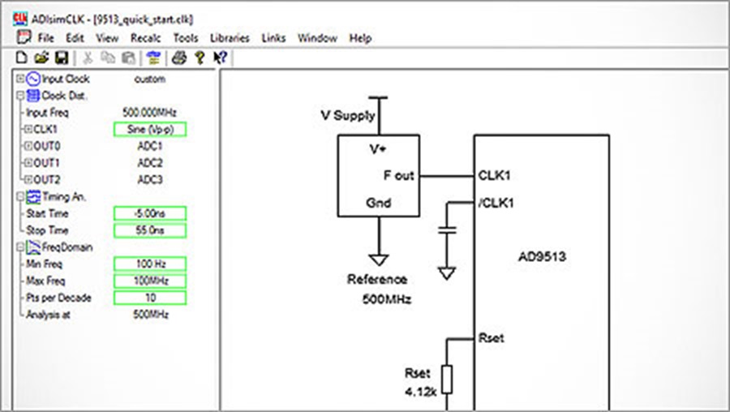Click the Cut scissors icon

[88, 58]
